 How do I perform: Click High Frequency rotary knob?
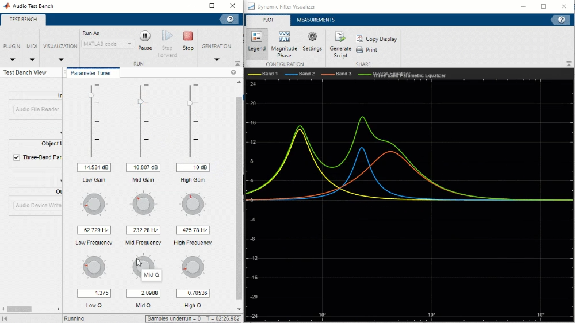click(x=193, y=204)
